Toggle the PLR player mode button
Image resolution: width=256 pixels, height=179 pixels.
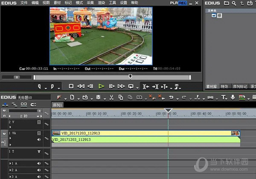(x=174, y=3)
